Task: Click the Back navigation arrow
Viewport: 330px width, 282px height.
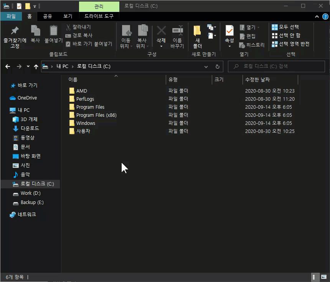Action: (8, 66)
